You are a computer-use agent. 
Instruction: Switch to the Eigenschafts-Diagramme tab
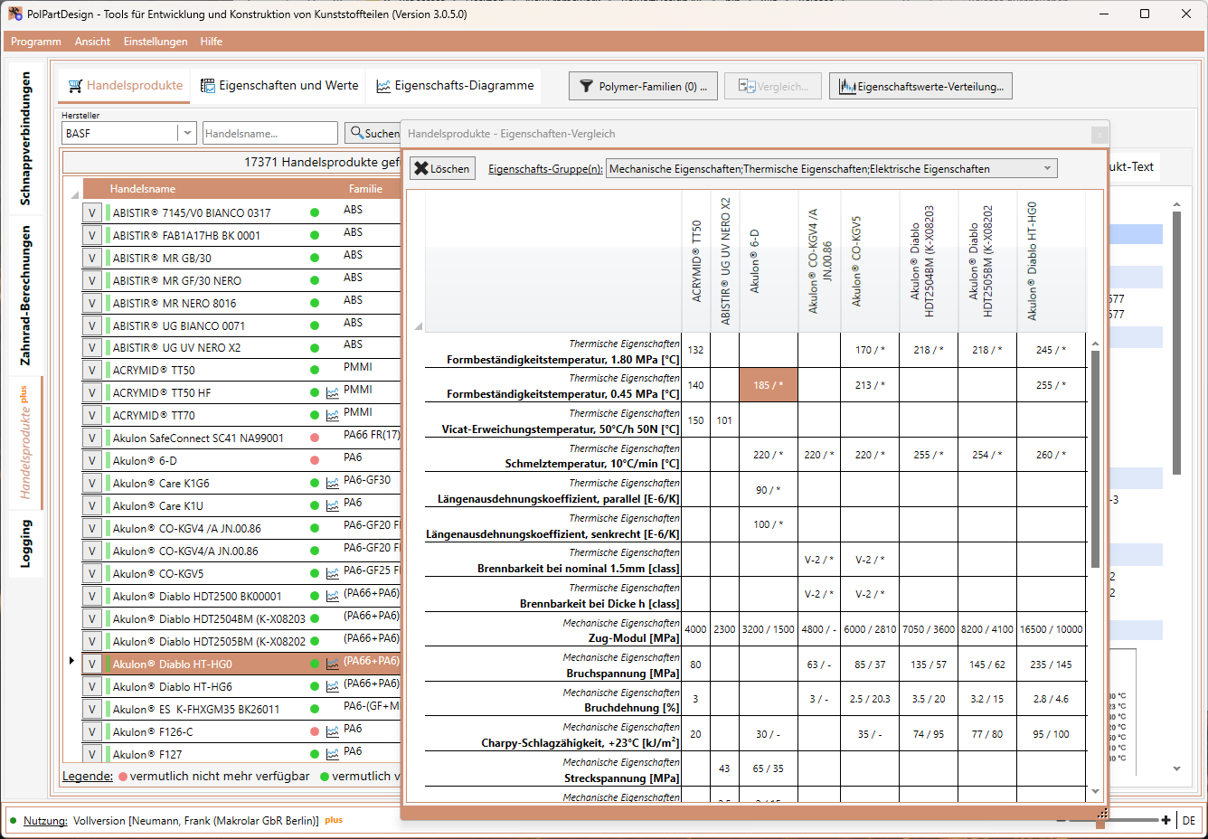[x=455, y=86]
